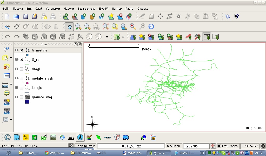Viewport: 266px width, 156px height.
Task: Click the North Arrow plugin icon
Action: coord(80,137)
